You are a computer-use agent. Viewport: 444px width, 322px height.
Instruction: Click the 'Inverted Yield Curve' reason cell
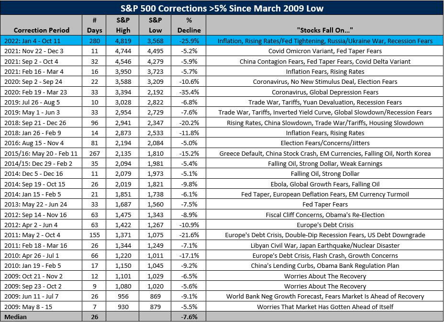[x=325, y=112]
